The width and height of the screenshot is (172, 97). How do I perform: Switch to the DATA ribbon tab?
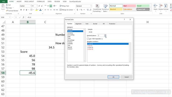49,2
